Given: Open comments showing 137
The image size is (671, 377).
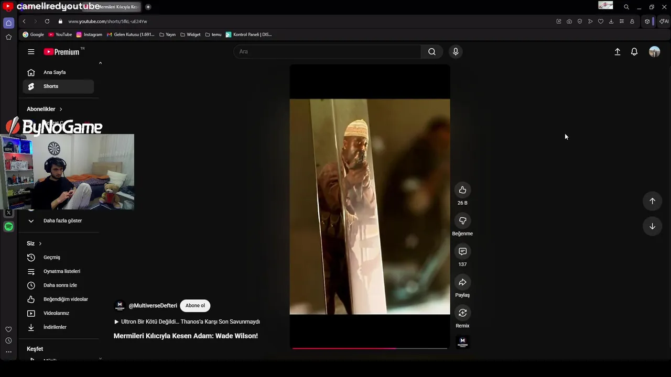Looking at the screenshot, I should [x=462, y=251].
